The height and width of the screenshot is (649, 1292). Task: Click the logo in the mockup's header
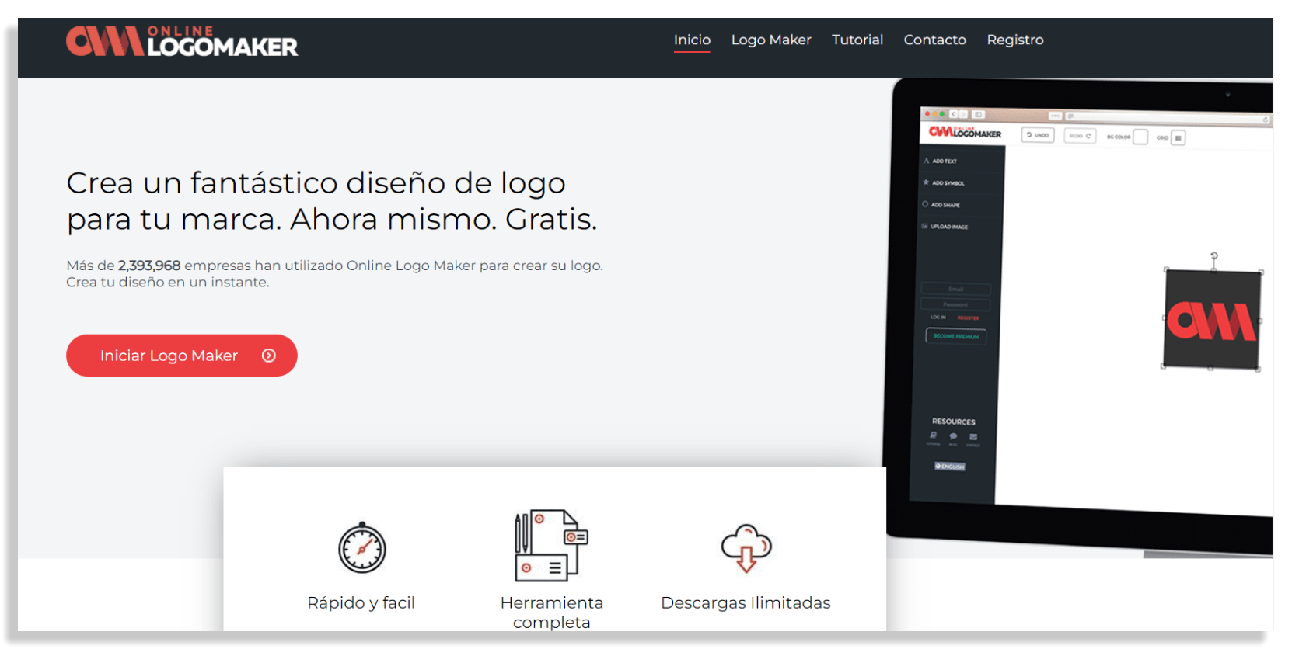point(966,133)
